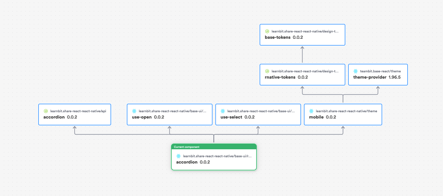This screenshot has width=443, height=196.
Task: Click the Node.js icon on rnative-tokens card
Action: click(x=267, y=71)
